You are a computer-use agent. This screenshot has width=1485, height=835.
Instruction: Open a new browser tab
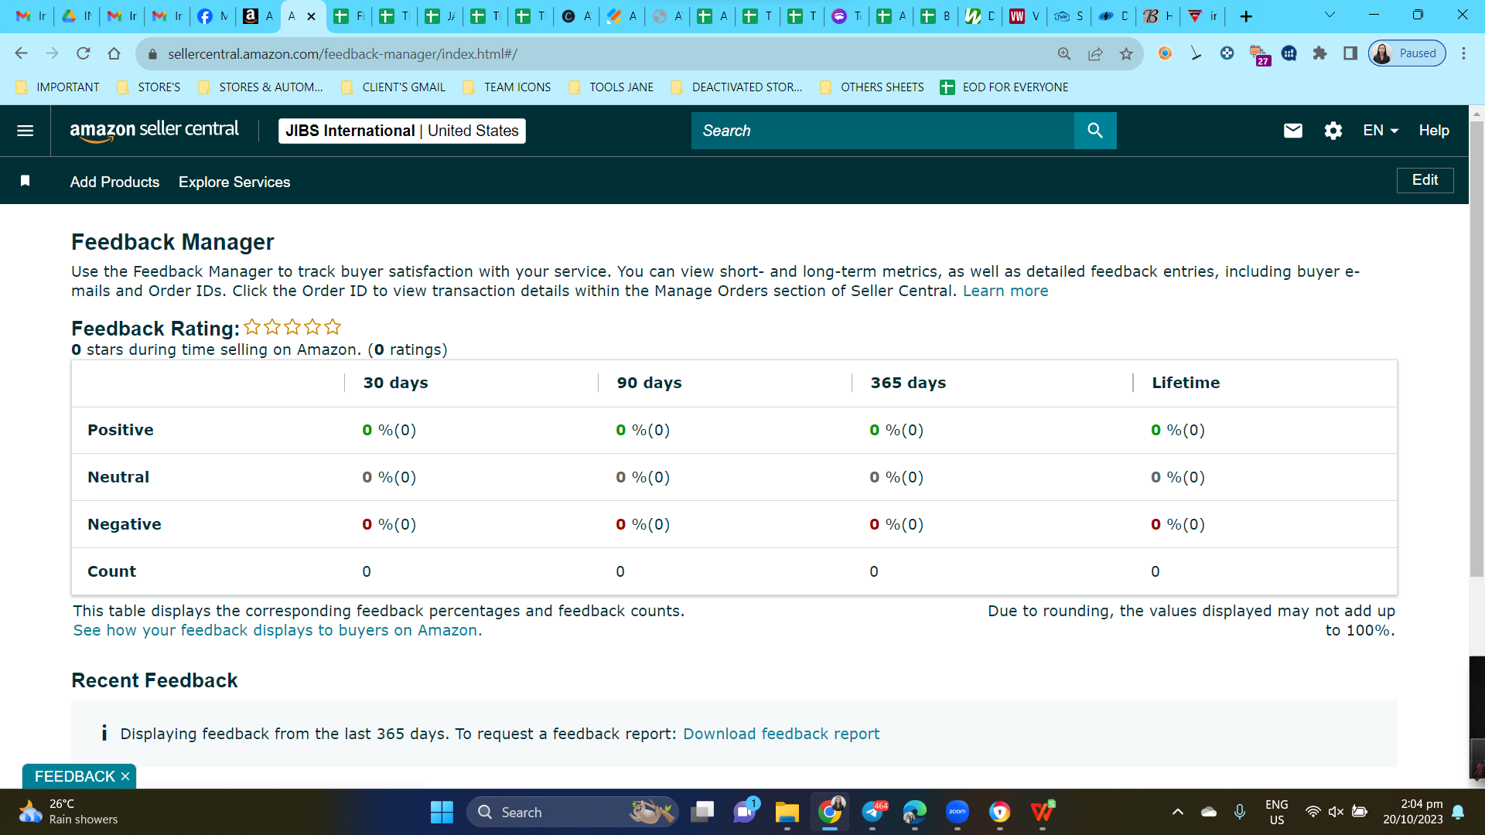tap(1246, 16)
